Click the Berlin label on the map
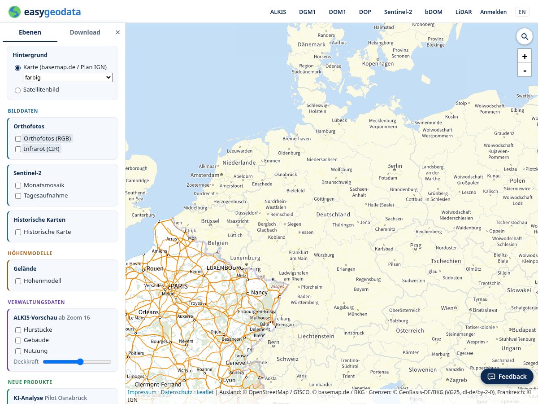This screenshot has width=538, height=404. pos(395,166)
